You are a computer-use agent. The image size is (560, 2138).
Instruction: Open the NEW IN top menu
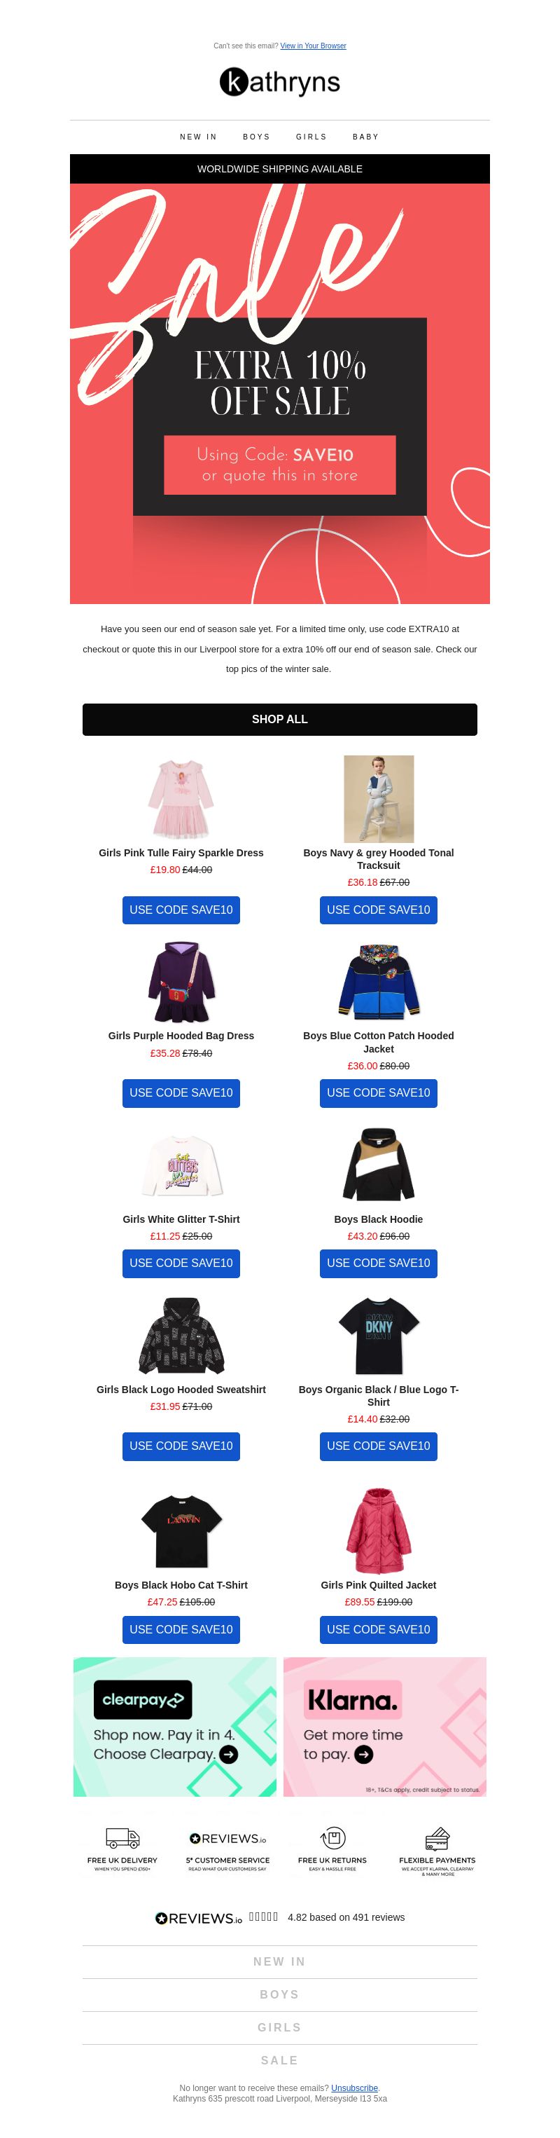coord(198,136)
